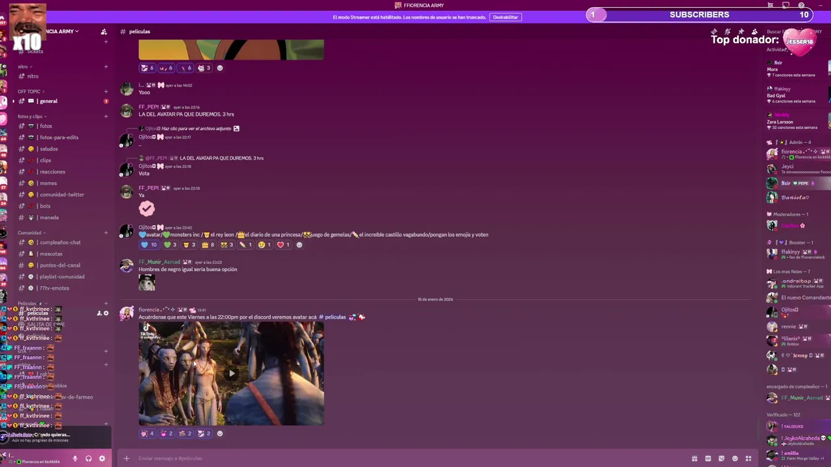Toggle first reaction with 4 under video
The height and width of the screenshot is (467, 831).
147,433
